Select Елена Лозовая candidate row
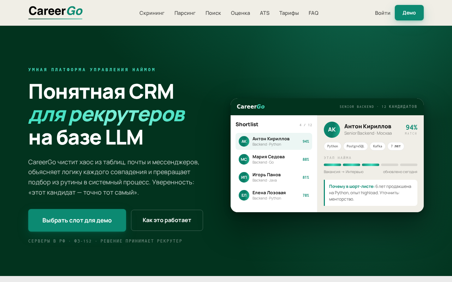 274,195
